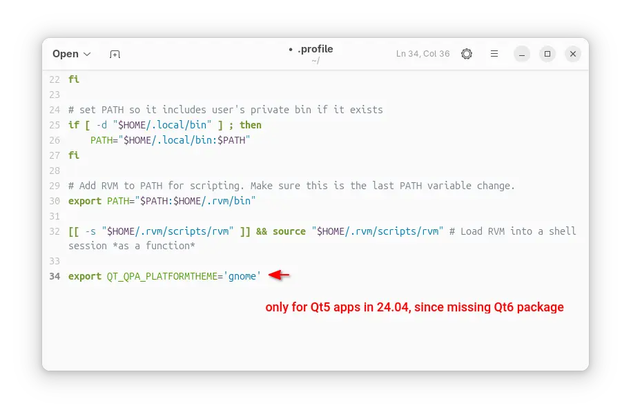
Task: Click the red arrow annotation
Action: pos(279,275)
